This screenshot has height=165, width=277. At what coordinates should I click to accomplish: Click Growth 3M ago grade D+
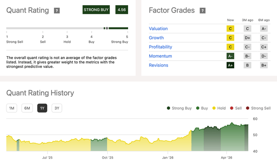click(x=247, y=38)
